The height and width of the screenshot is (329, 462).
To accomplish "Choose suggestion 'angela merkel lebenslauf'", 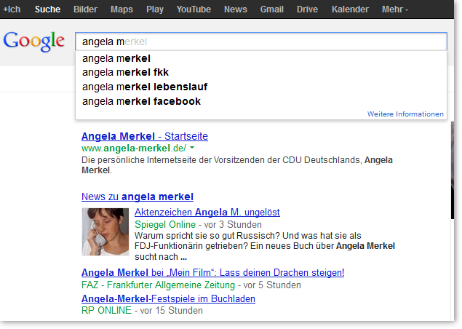I will coord(261,87).
